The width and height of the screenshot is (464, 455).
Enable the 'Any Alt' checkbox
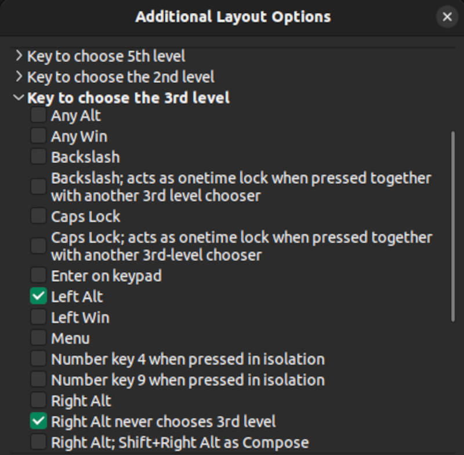[x=38, y=115]
